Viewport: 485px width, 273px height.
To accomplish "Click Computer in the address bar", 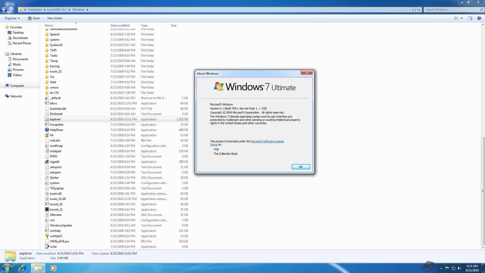I will pyautogui.click(x=35, y=10).
